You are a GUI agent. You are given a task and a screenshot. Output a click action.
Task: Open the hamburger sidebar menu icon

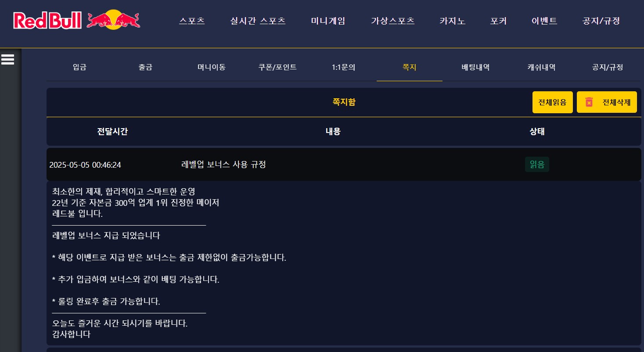tap(7, 59)
